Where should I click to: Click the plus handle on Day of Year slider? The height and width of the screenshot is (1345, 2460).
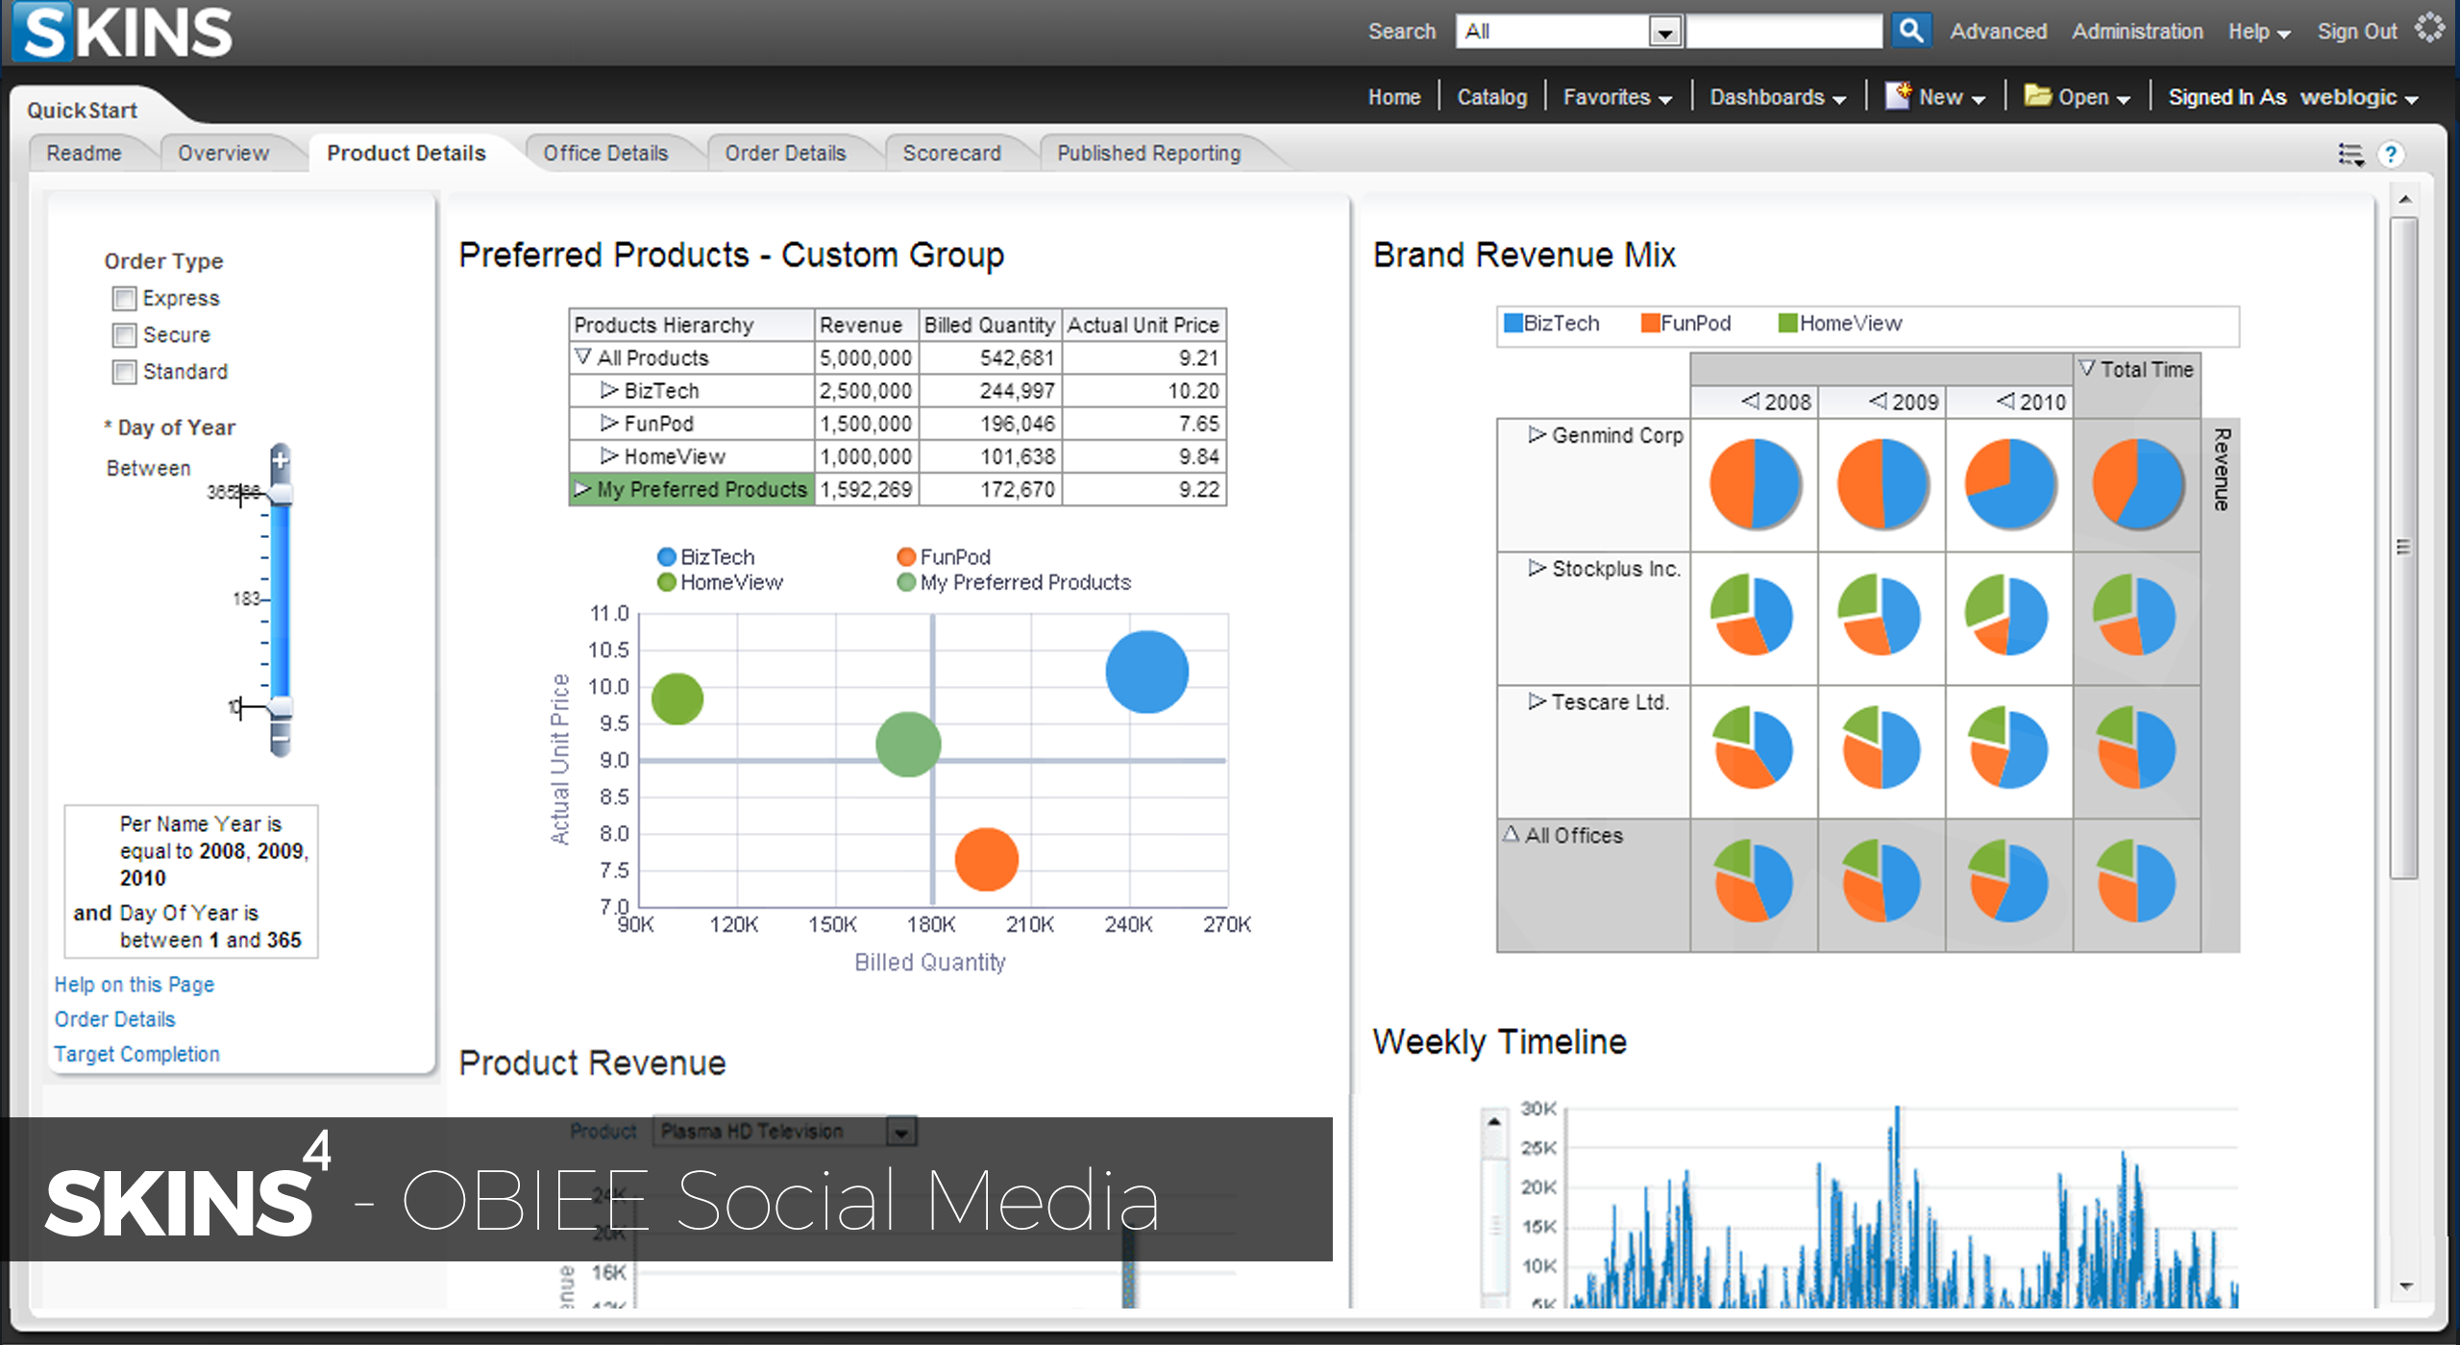coord(281,461)
